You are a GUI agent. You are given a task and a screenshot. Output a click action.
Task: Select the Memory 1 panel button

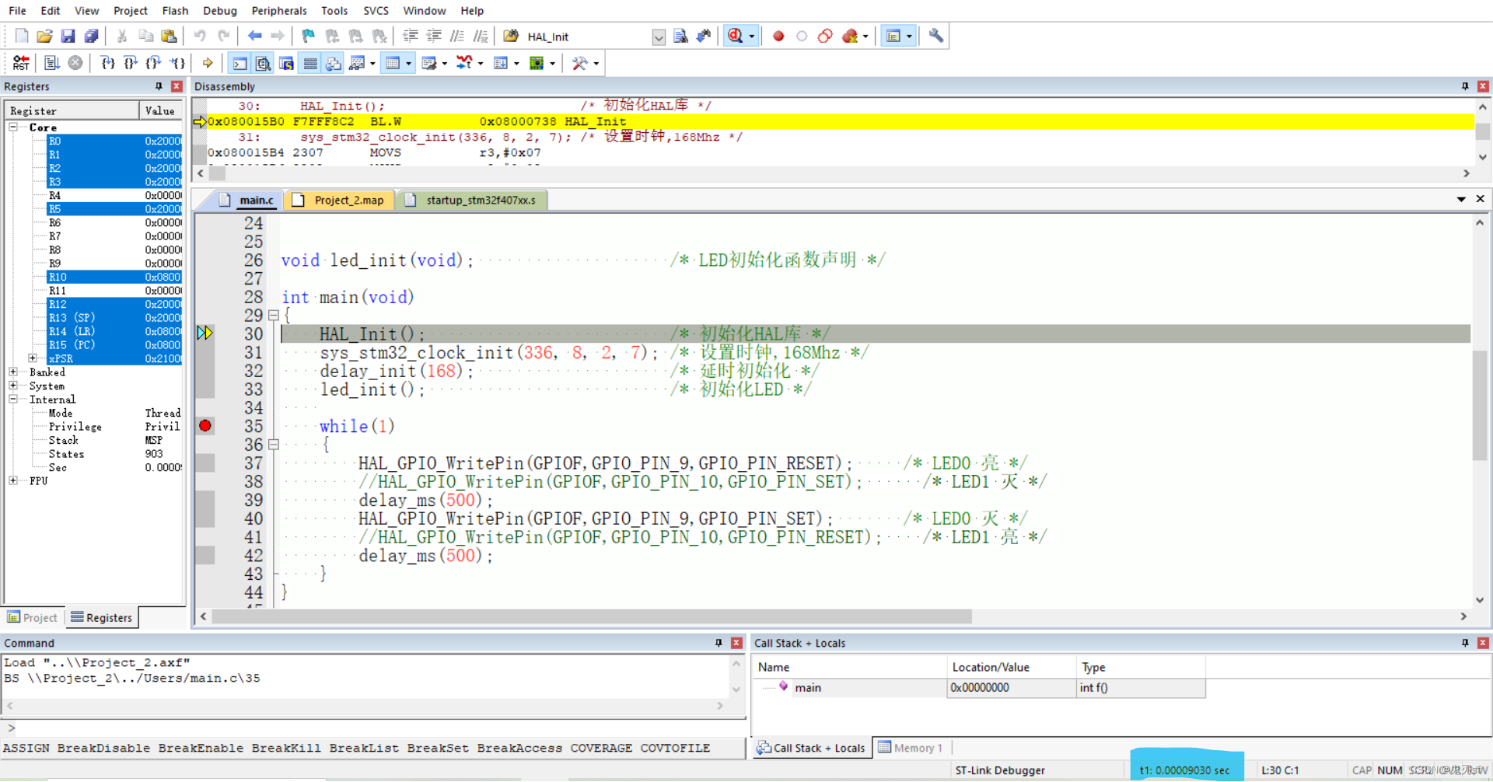point(911,747)
